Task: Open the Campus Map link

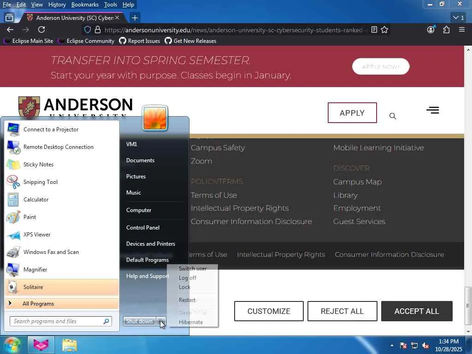Action: pos(357,182)
